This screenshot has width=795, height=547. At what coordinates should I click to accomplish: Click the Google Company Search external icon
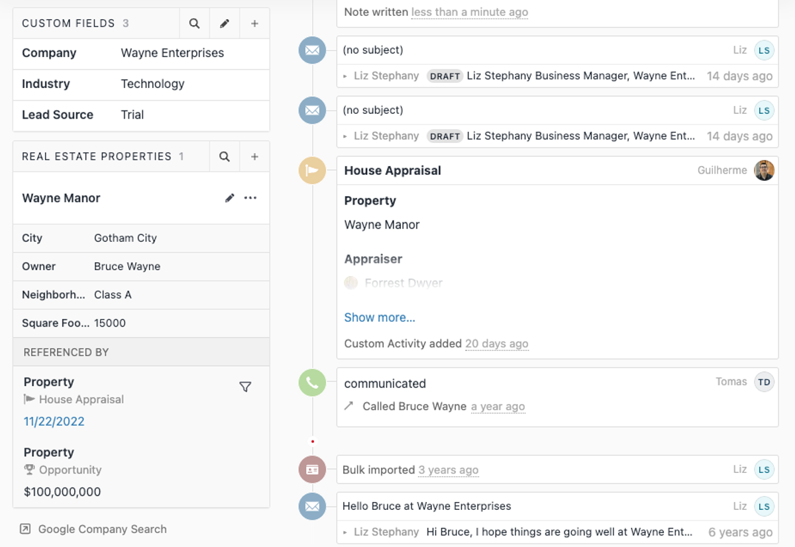point(25,529)
